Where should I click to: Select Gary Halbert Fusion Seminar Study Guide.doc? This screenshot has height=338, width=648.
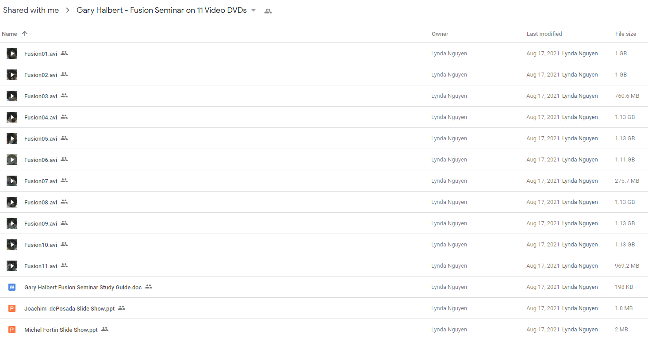tap(83, 287)
